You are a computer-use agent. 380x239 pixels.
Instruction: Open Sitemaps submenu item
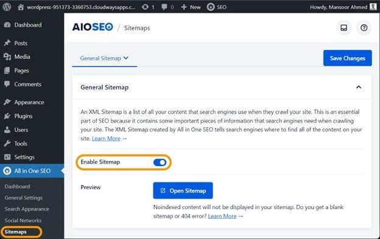[x=15, y=232]
